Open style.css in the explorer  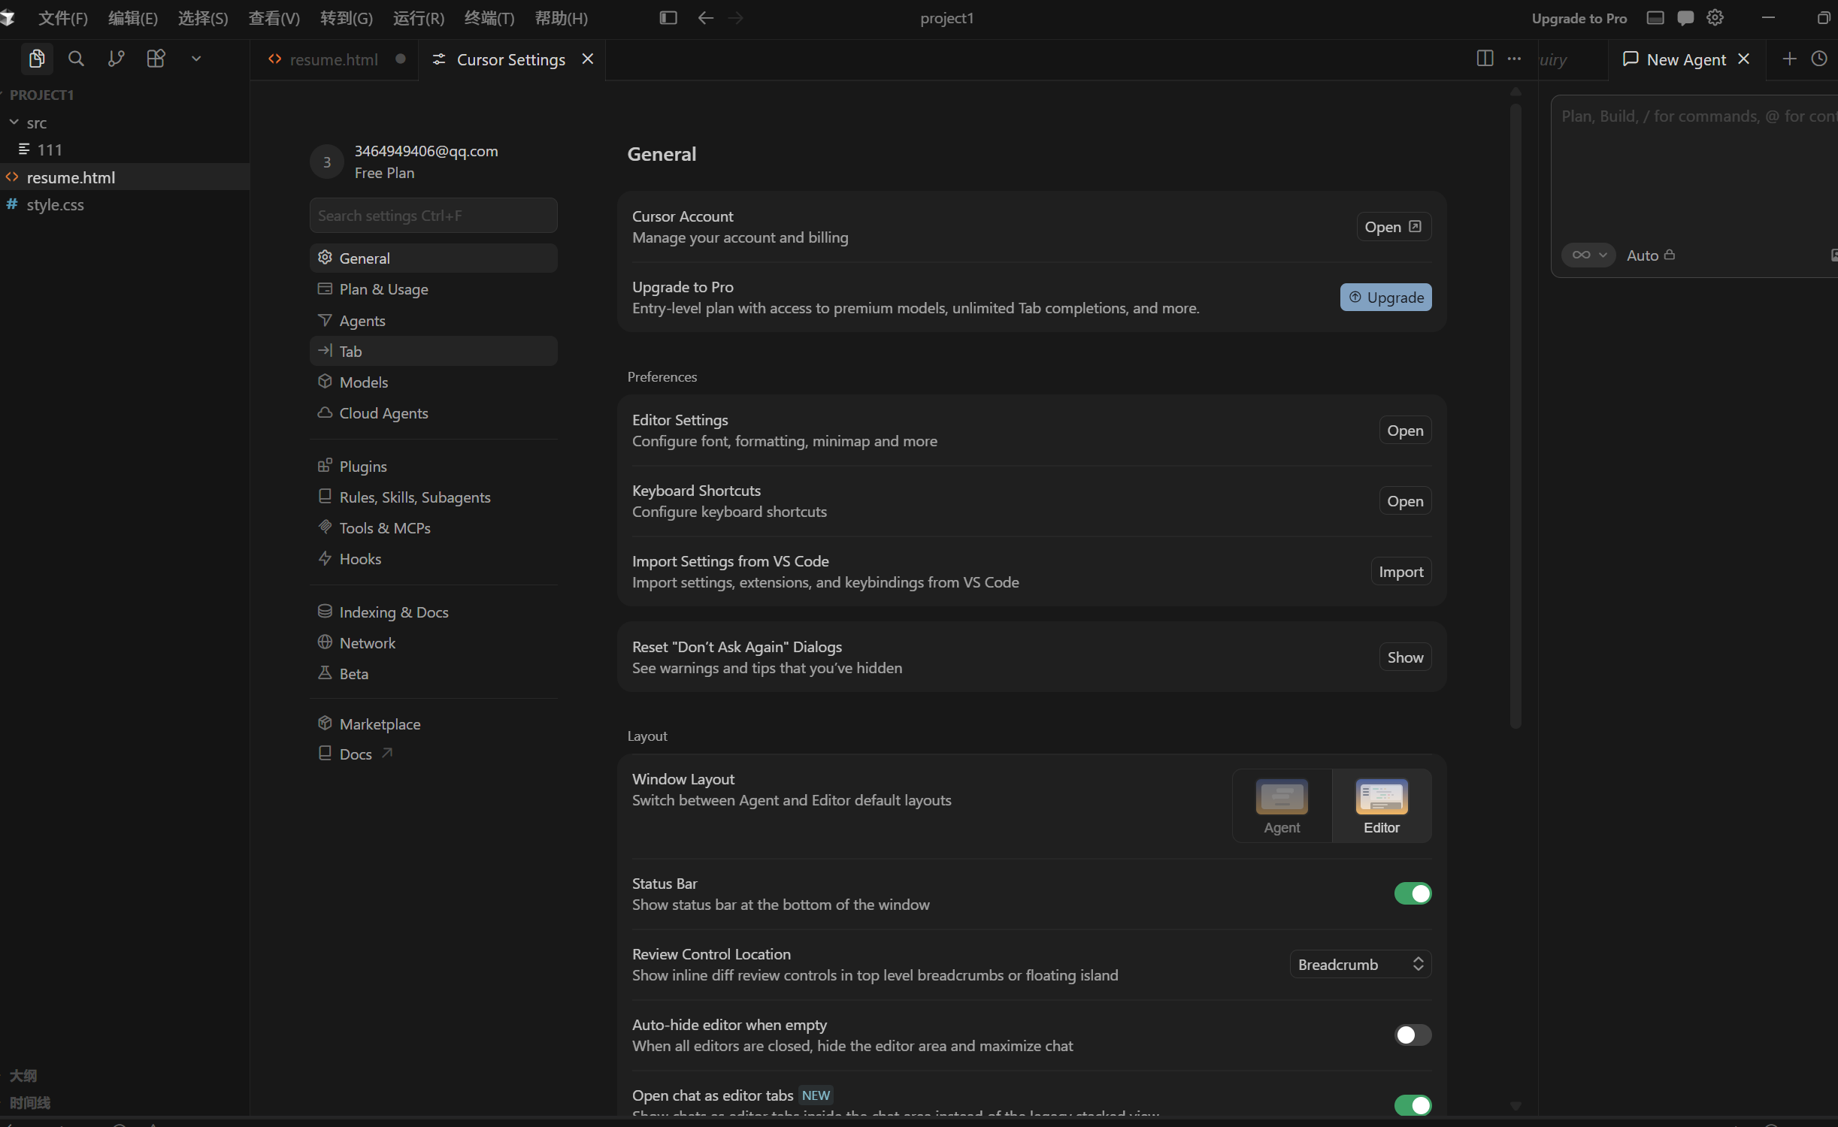pos(124,204)
